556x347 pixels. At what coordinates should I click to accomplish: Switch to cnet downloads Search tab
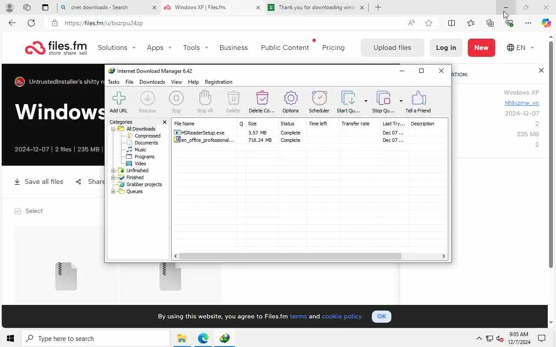[109, 7]
